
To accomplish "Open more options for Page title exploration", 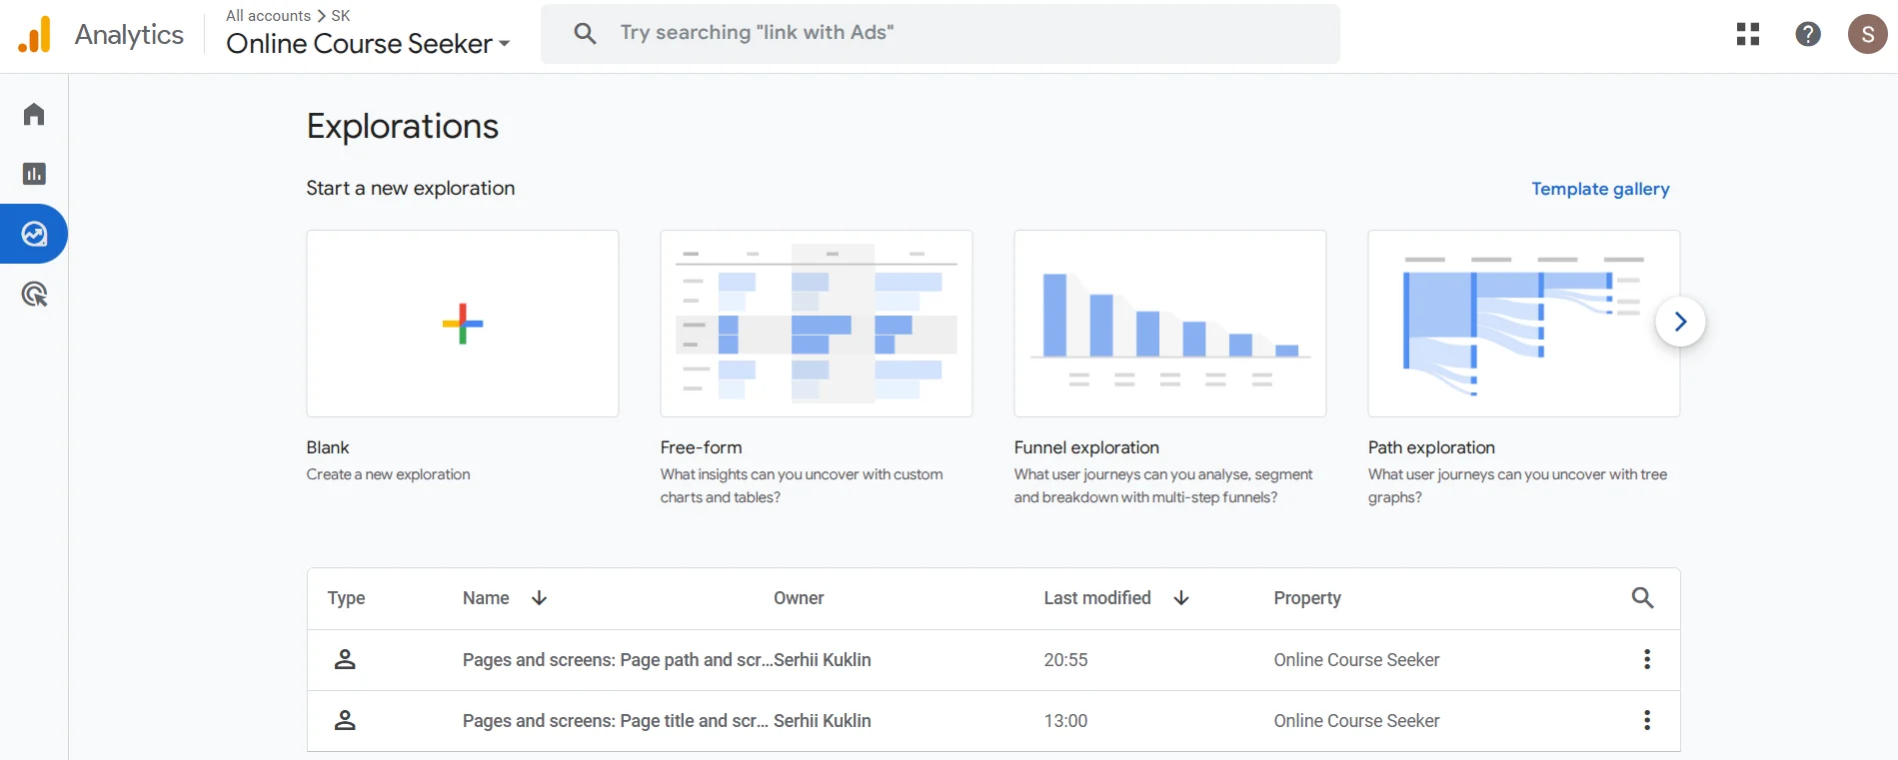I will tap(1646, 720).
